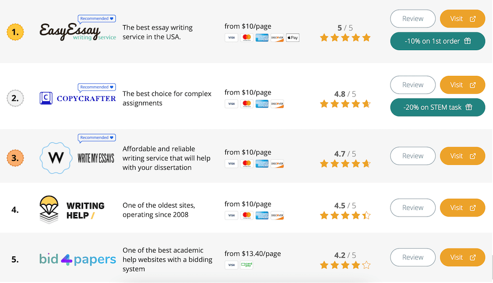
Task: Click the card pay icon for bid4papers
Action: point(246,265)
